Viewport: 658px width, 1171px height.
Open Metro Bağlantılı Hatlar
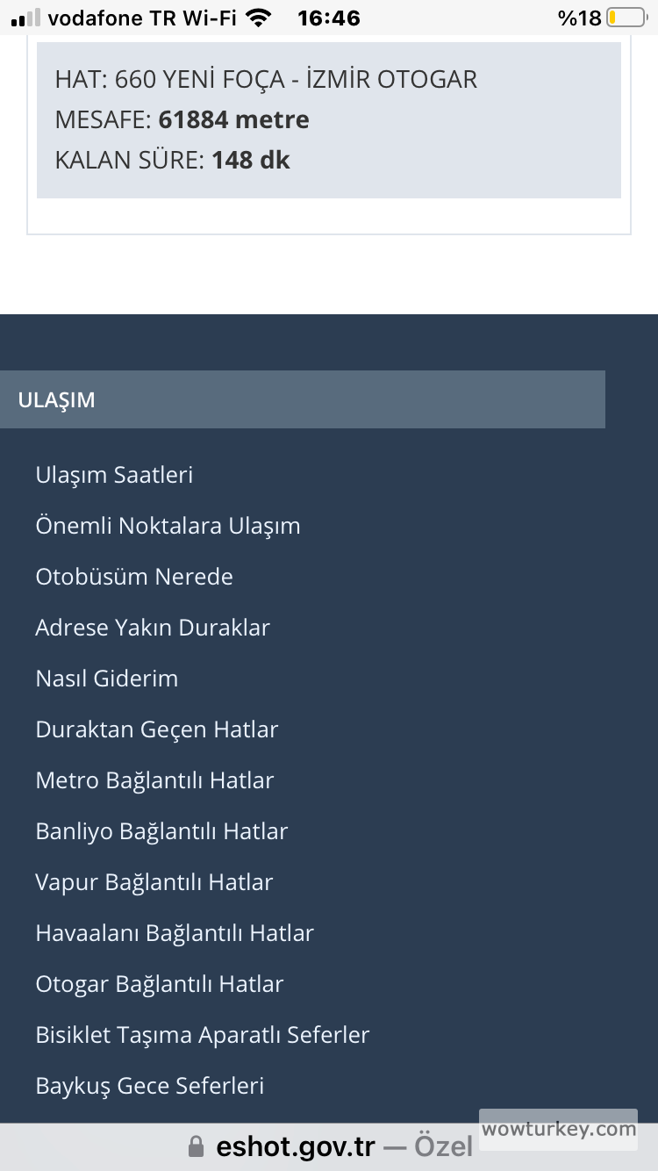(x=154, y=780)
